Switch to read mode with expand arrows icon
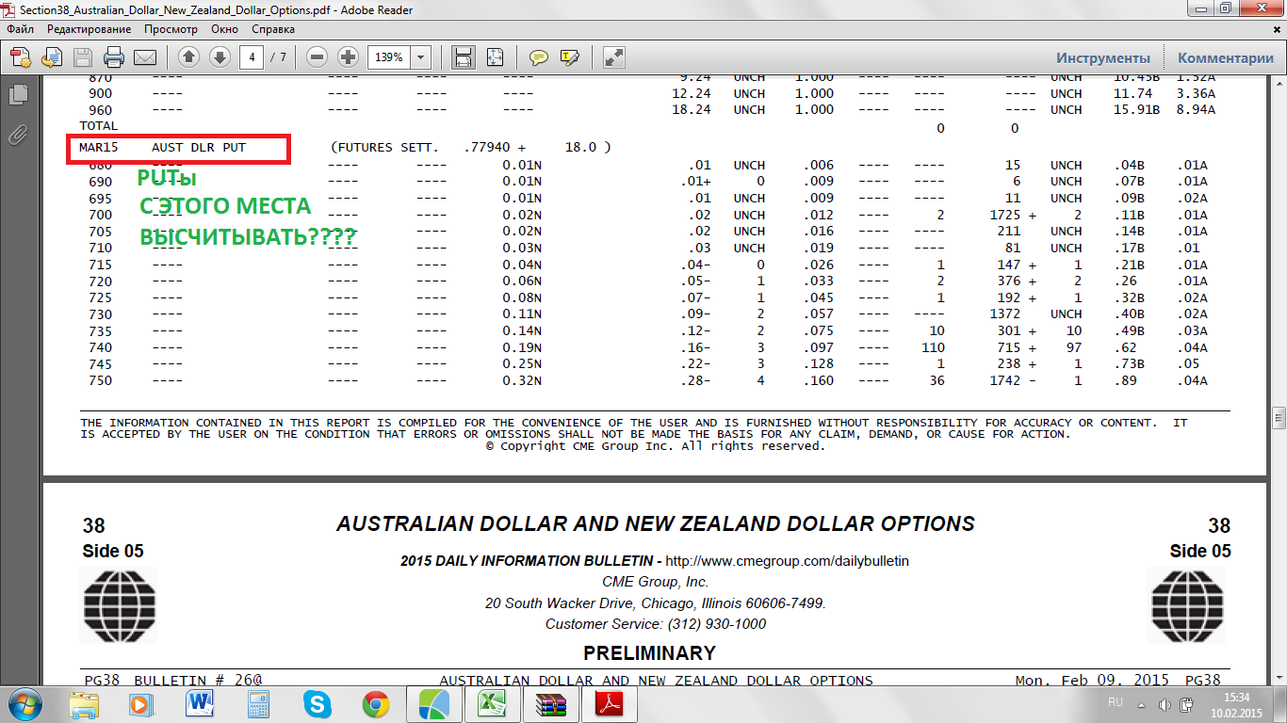Viewport: 1287px width, 723px height. 614,57
